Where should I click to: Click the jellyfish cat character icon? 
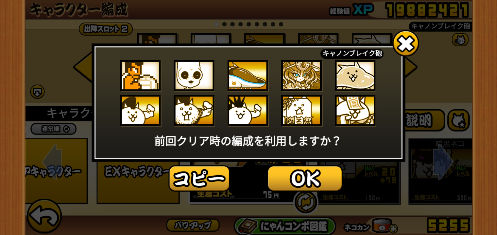click(355, 75)
